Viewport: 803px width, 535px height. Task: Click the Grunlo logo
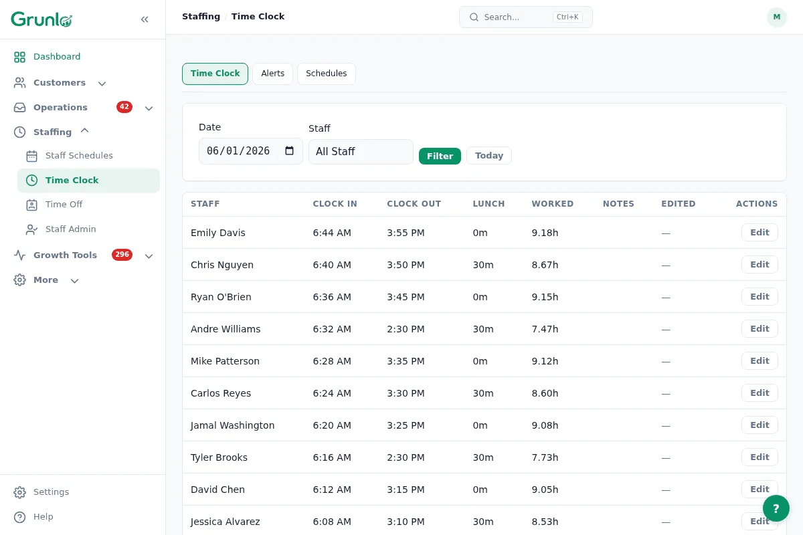[x=41, y=19]
